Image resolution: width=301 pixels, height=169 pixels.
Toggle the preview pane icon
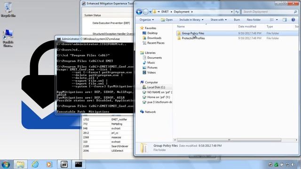[285, 20]
